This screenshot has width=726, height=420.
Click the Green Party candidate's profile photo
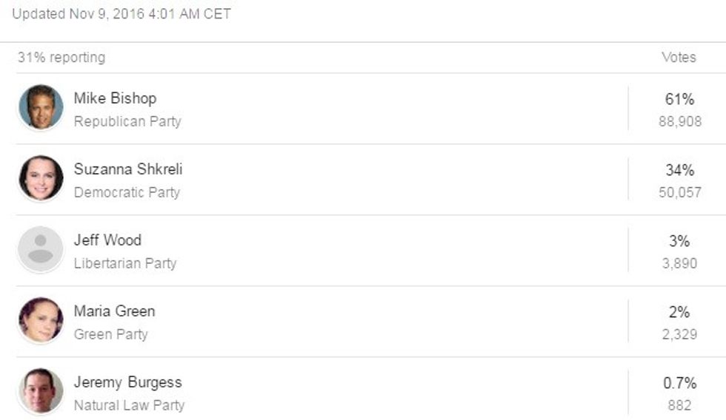click(41, 320)
